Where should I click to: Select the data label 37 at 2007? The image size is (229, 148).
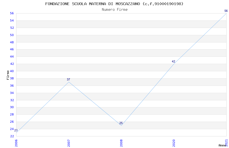68,79
